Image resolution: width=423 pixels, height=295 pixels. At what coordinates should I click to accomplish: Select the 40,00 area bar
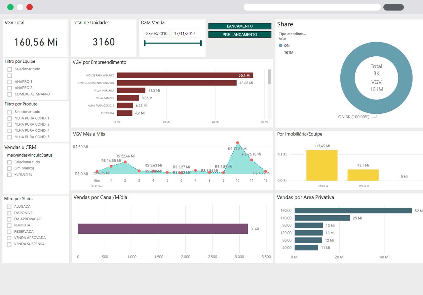click(x=306, y=248)
